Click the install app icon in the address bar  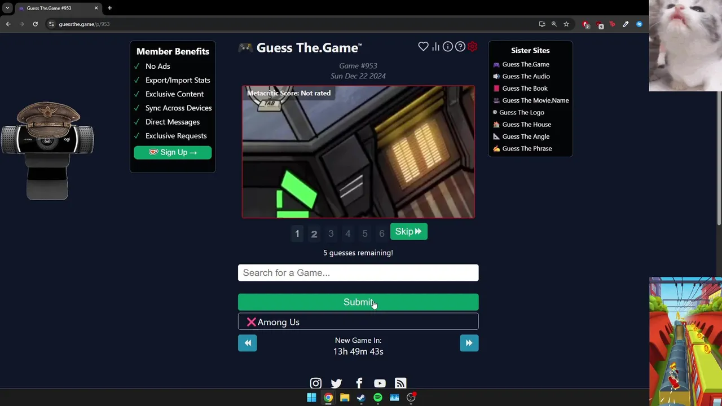542,24
